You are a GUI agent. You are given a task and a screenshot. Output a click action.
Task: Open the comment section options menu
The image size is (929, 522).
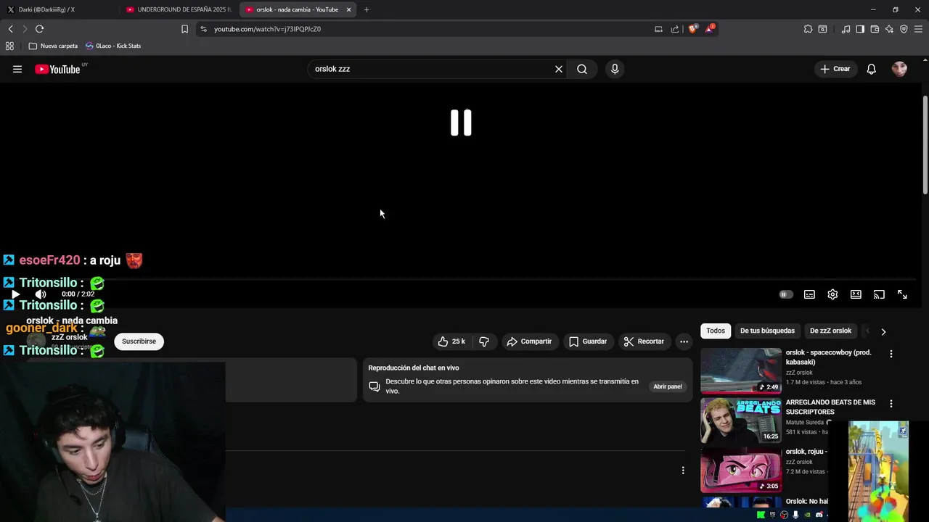click(x=683, y=471)
